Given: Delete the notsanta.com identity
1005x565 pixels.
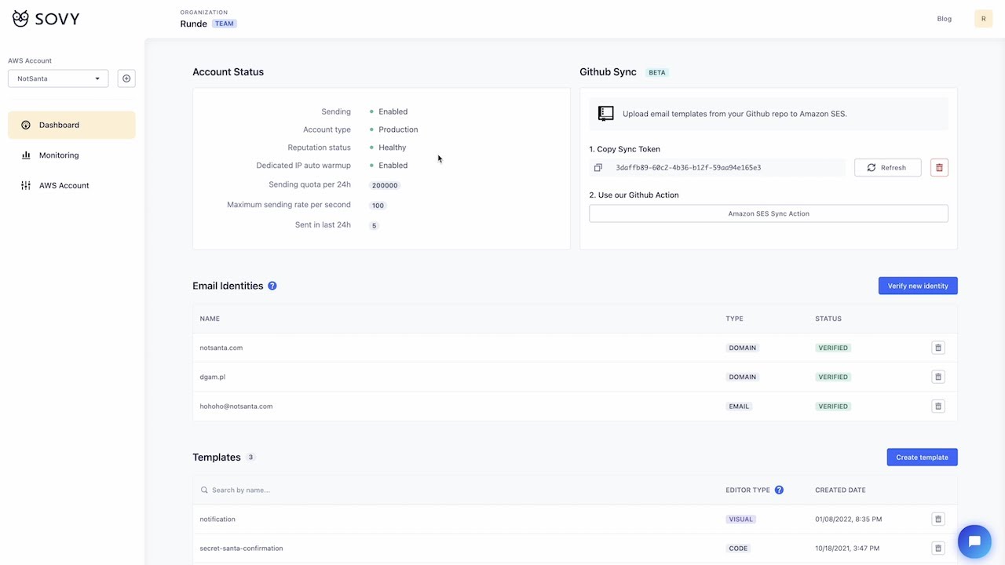Looking at the screenshot, I should (937, 348).
